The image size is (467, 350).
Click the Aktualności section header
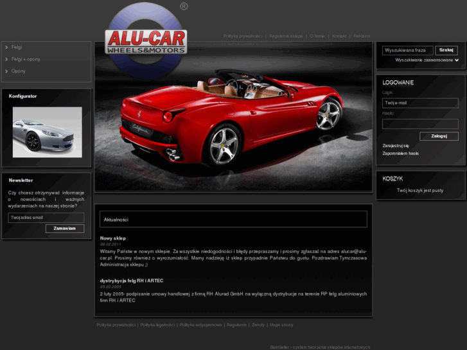tap(234, 219)
